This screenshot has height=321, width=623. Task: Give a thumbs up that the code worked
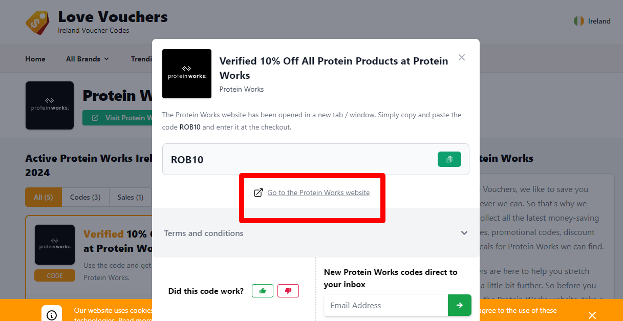point(262,290)
